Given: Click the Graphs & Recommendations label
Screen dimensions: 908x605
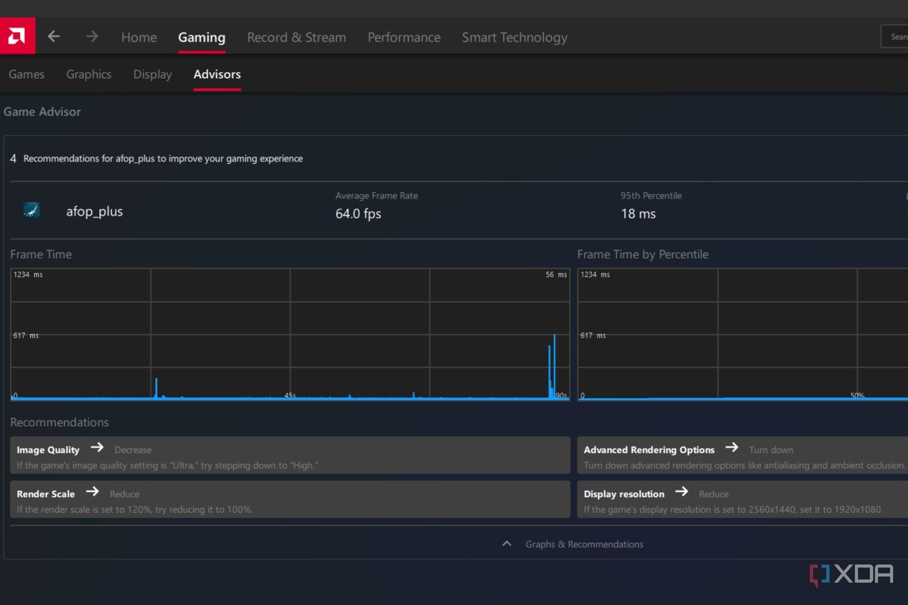Looking at the screenshot, I should coord(584,544).
